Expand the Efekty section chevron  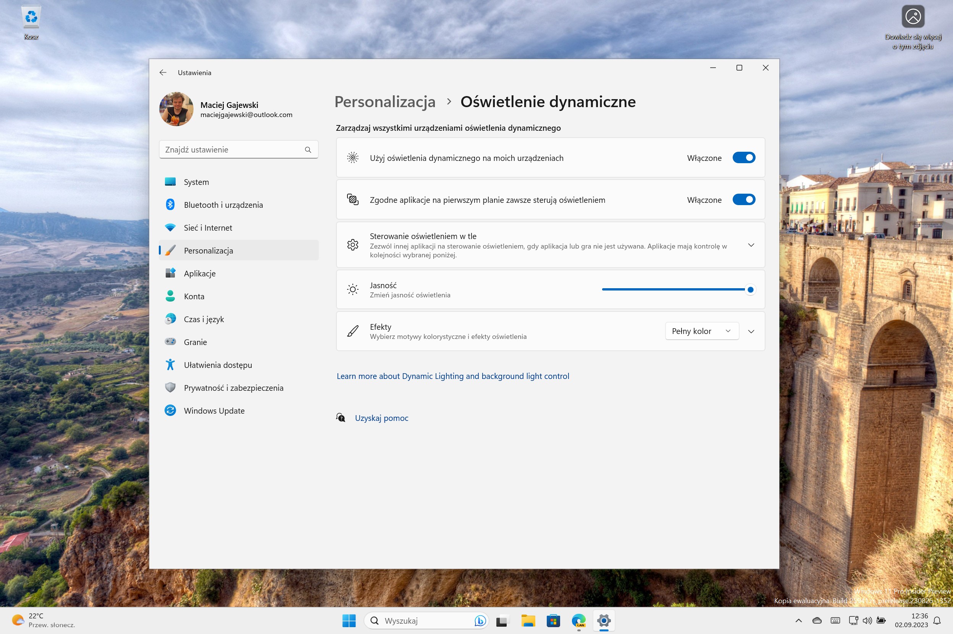(x=751, y=332)
